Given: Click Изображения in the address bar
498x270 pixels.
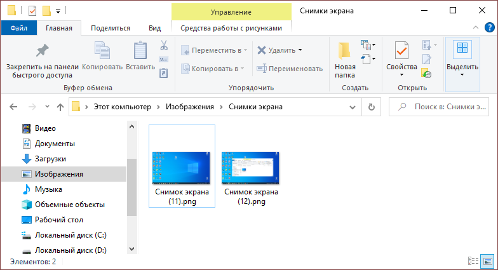Looking at the screenshot, I should coord(190,107).
